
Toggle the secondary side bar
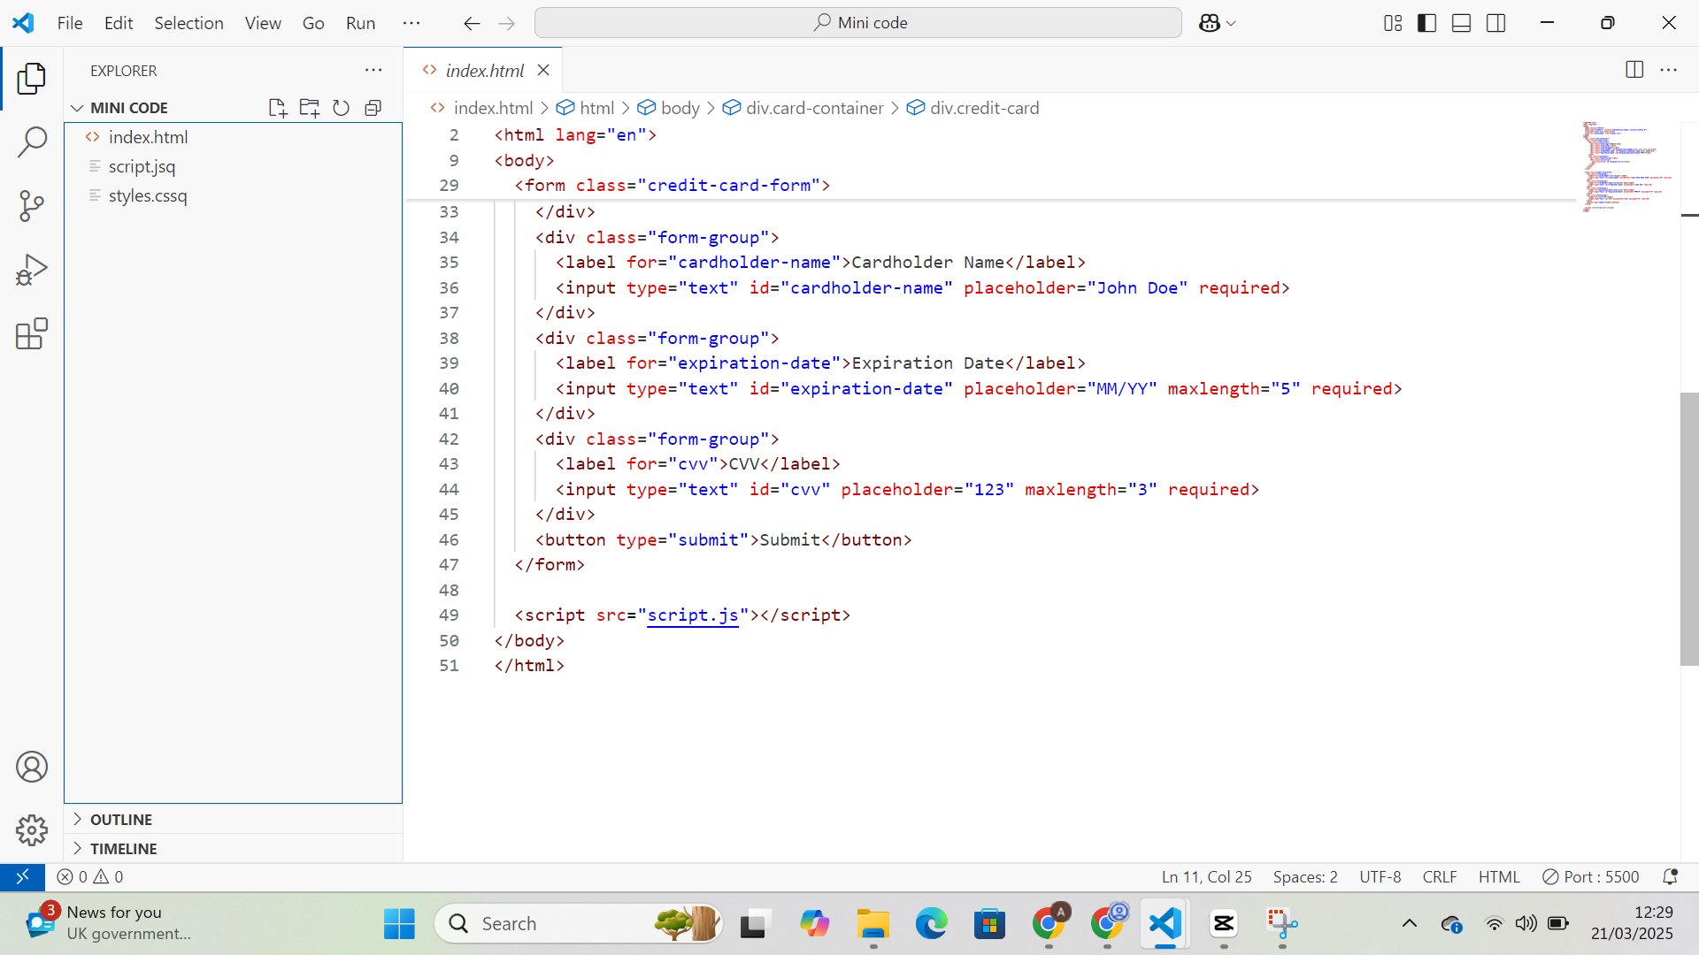[x=1496, y=22]
